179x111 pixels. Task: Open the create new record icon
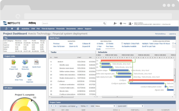[x=115, y=24]
